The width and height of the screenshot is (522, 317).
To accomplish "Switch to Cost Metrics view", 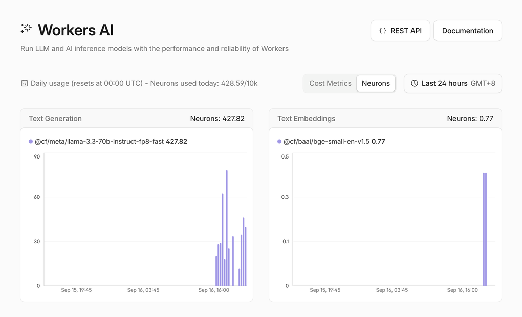I will [330, 83].
